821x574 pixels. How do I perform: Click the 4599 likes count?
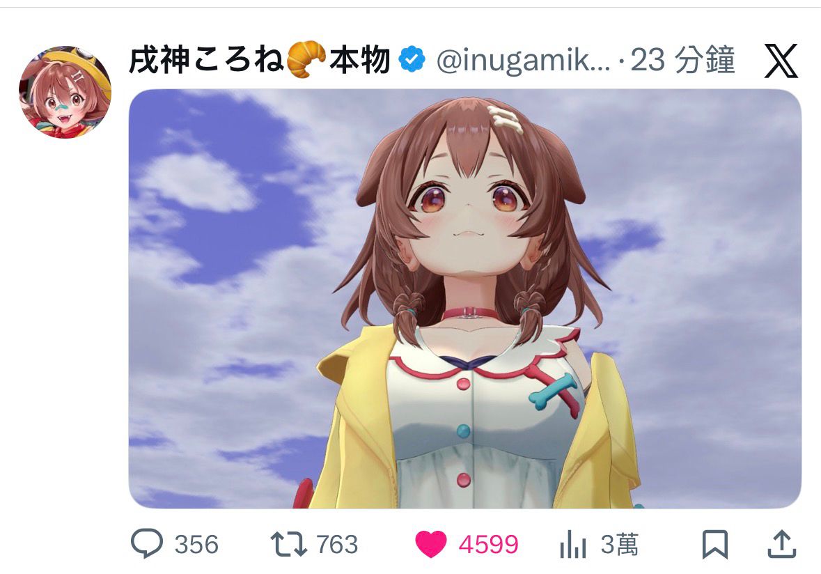coord(489,545)
